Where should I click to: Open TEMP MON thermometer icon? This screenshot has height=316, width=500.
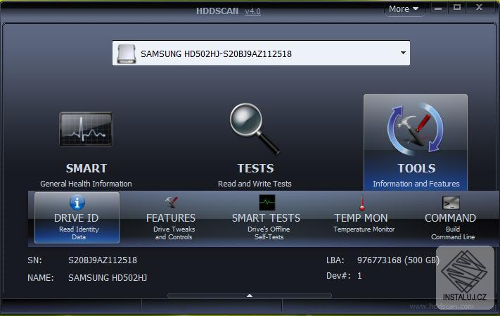361,203
